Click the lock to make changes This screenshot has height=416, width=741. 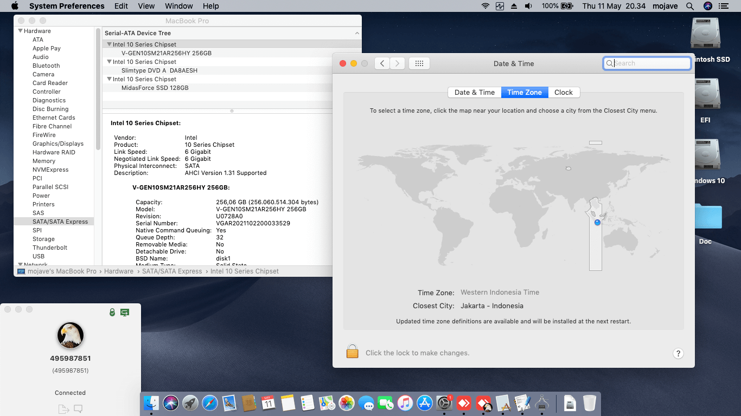[x=353, y=352]
